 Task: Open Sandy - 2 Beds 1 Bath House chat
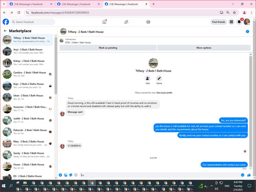pos(27,155)
